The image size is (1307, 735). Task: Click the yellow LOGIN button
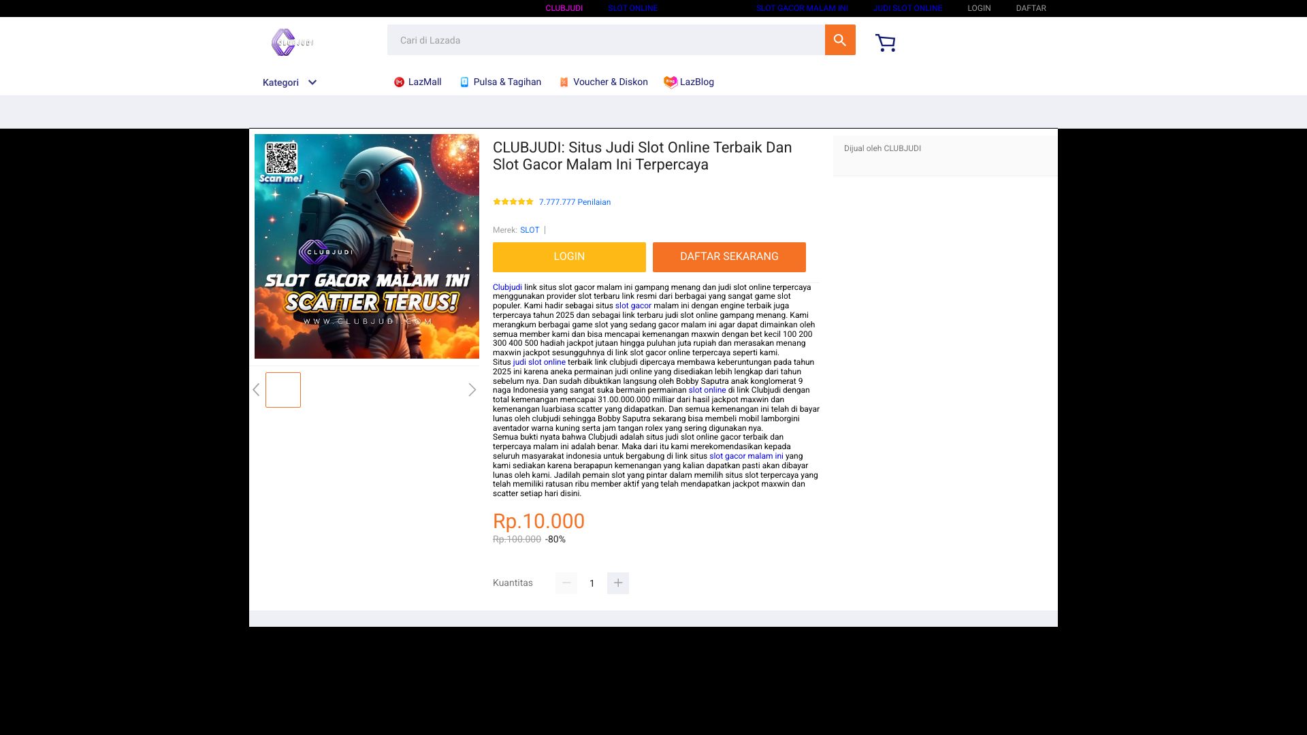pyautogui.click(x=569, y=257)
